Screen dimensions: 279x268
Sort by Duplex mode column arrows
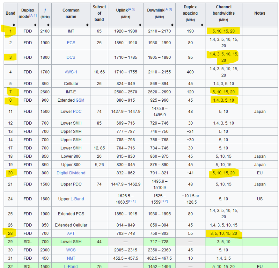coord(35,25)
